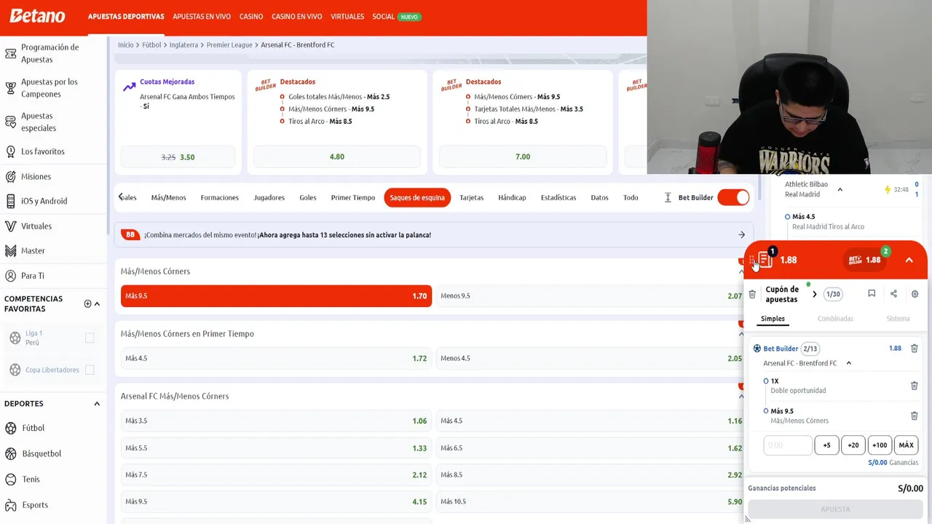Open Bet Builder combine info arrow

tap(741, 234)
